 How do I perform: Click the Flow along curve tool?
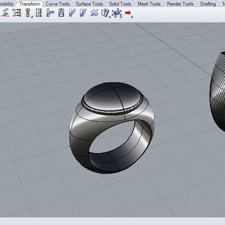[x=72, y=13]
